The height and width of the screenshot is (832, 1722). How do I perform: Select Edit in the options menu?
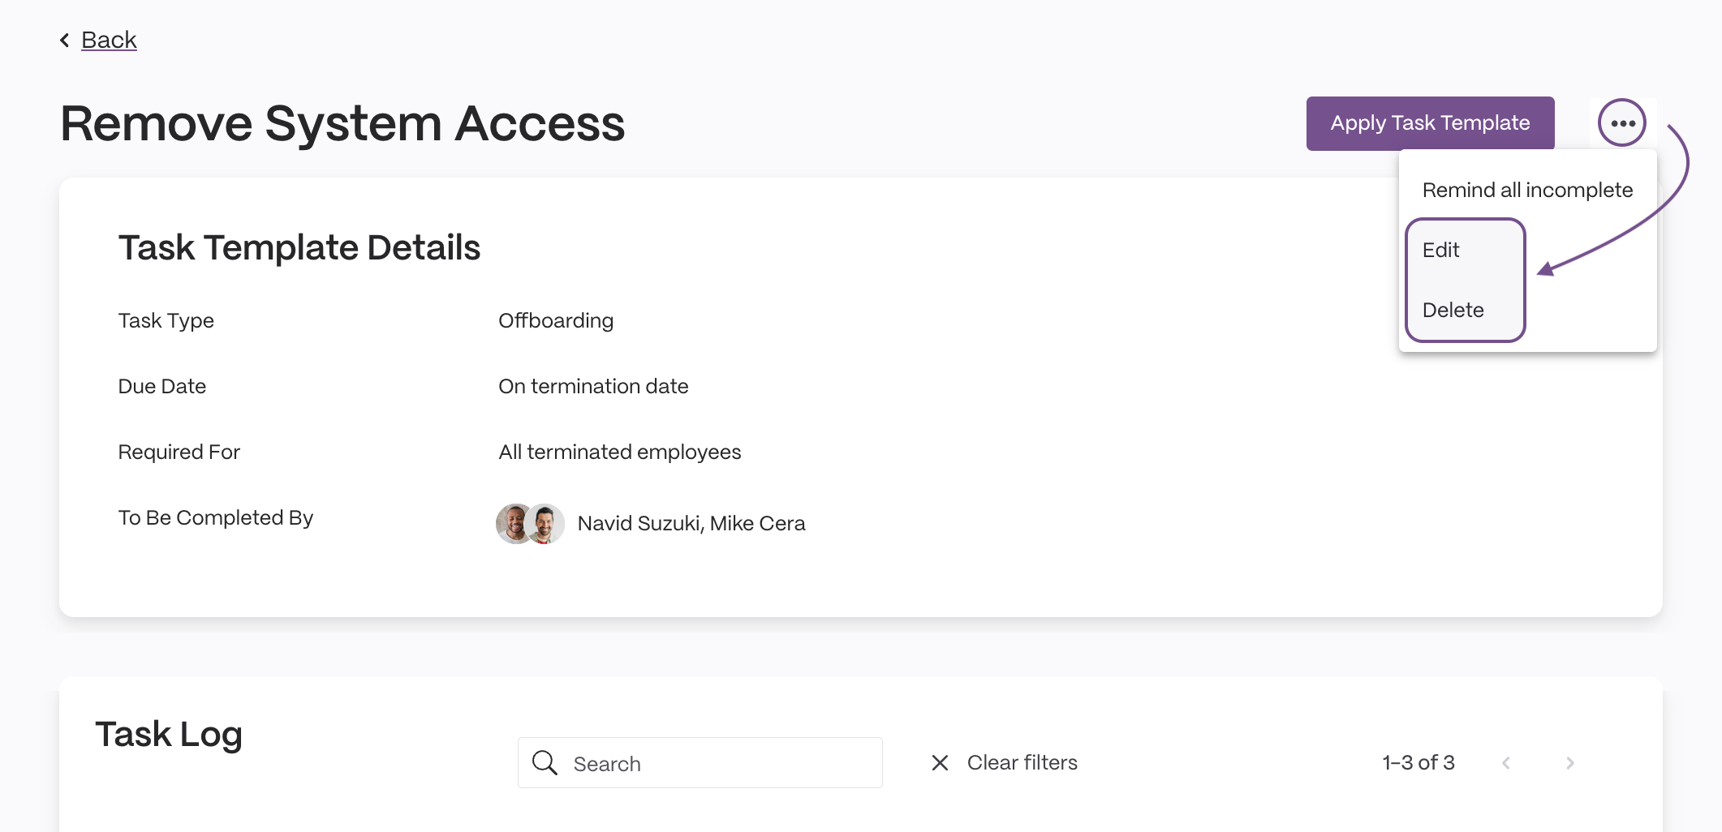pyautogui.click(x=1440, y=250)
